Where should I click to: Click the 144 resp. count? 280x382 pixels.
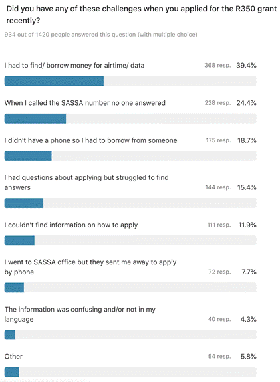tap(217, 187)
